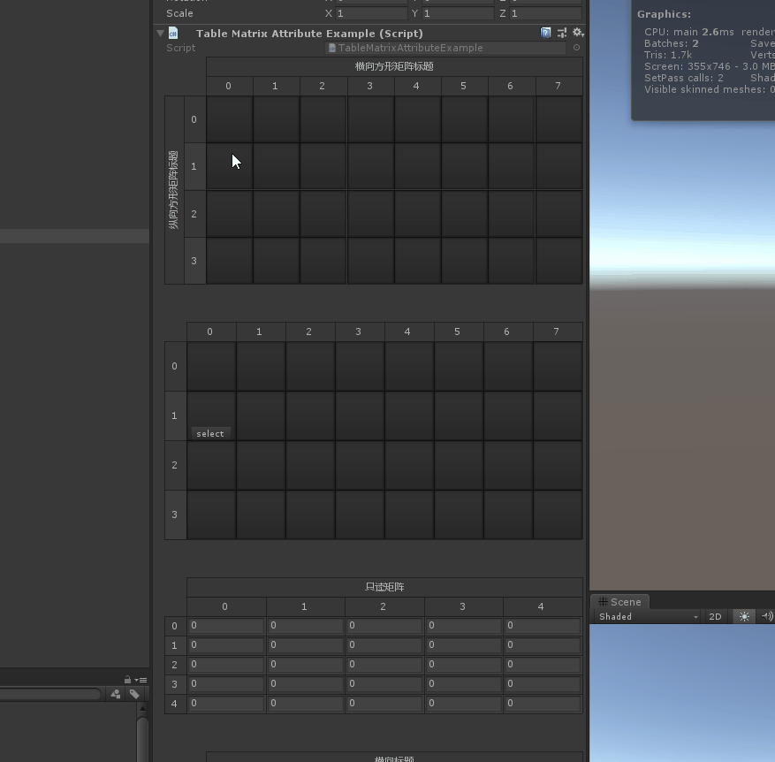
Task: Click the C# script icon beside component title
Action: pos(171,33)
